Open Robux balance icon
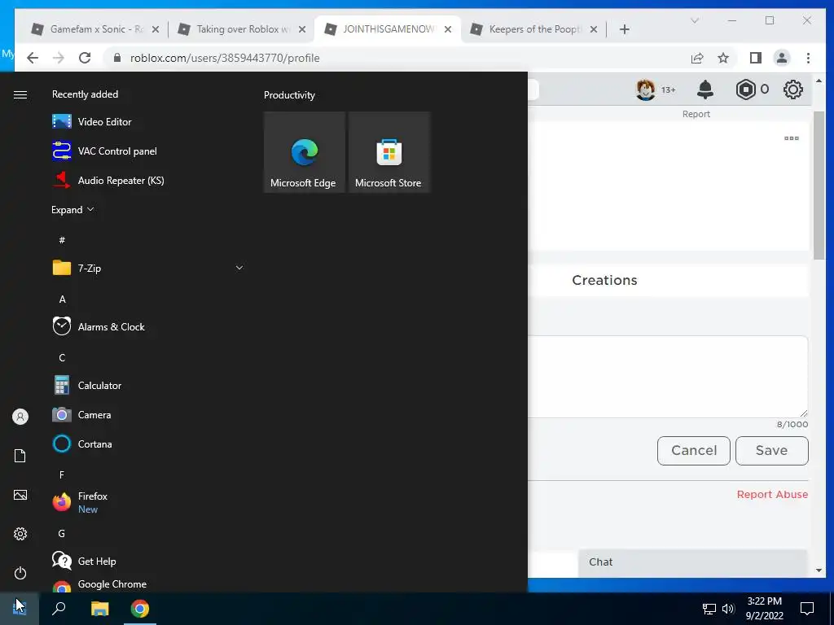The height and width of the screenshot is (625, 834). tap(746, 90)
